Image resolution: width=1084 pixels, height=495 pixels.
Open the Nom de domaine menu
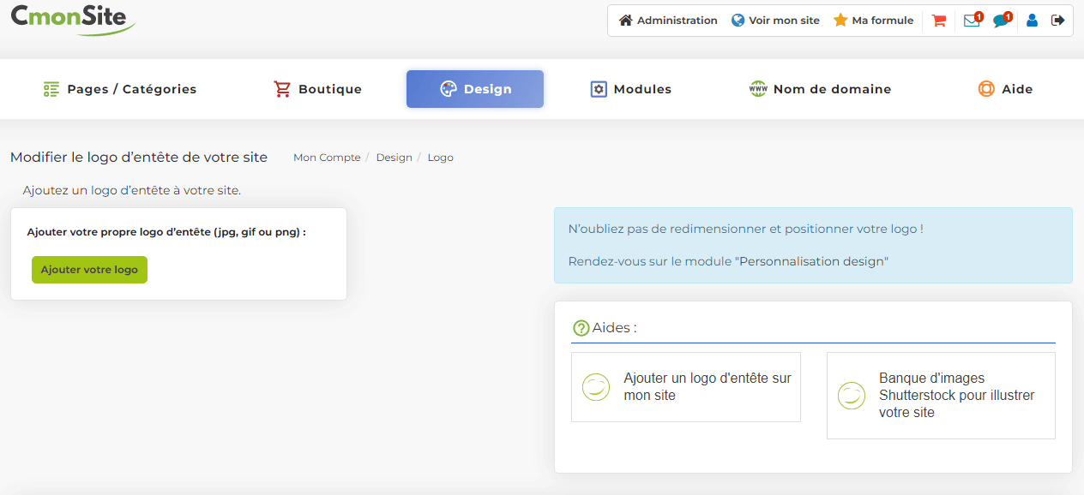(x=820, y=89)
